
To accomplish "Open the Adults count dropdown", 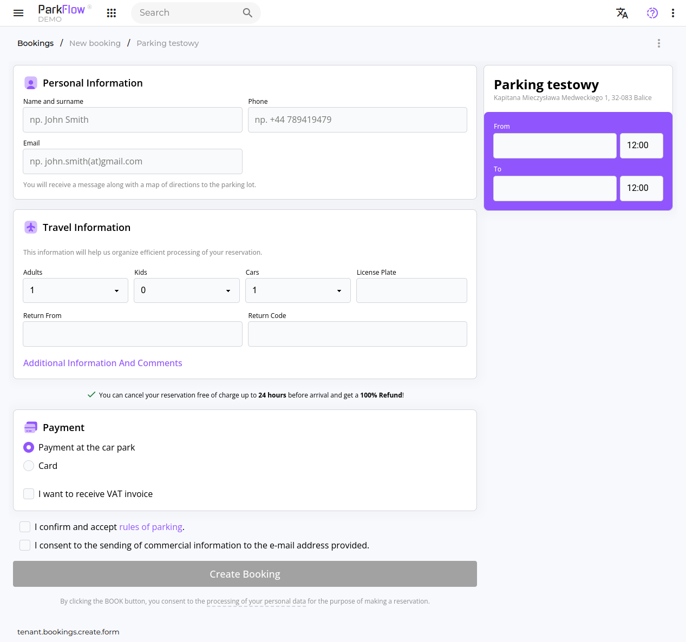I will pyautogui.click(x=75, y=290).
